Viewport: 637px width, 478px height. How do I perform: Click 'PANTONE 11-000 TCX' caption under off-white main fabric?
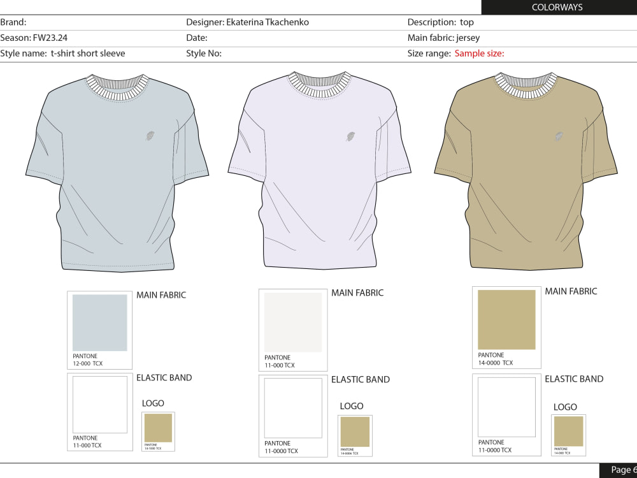click(280, 361)
